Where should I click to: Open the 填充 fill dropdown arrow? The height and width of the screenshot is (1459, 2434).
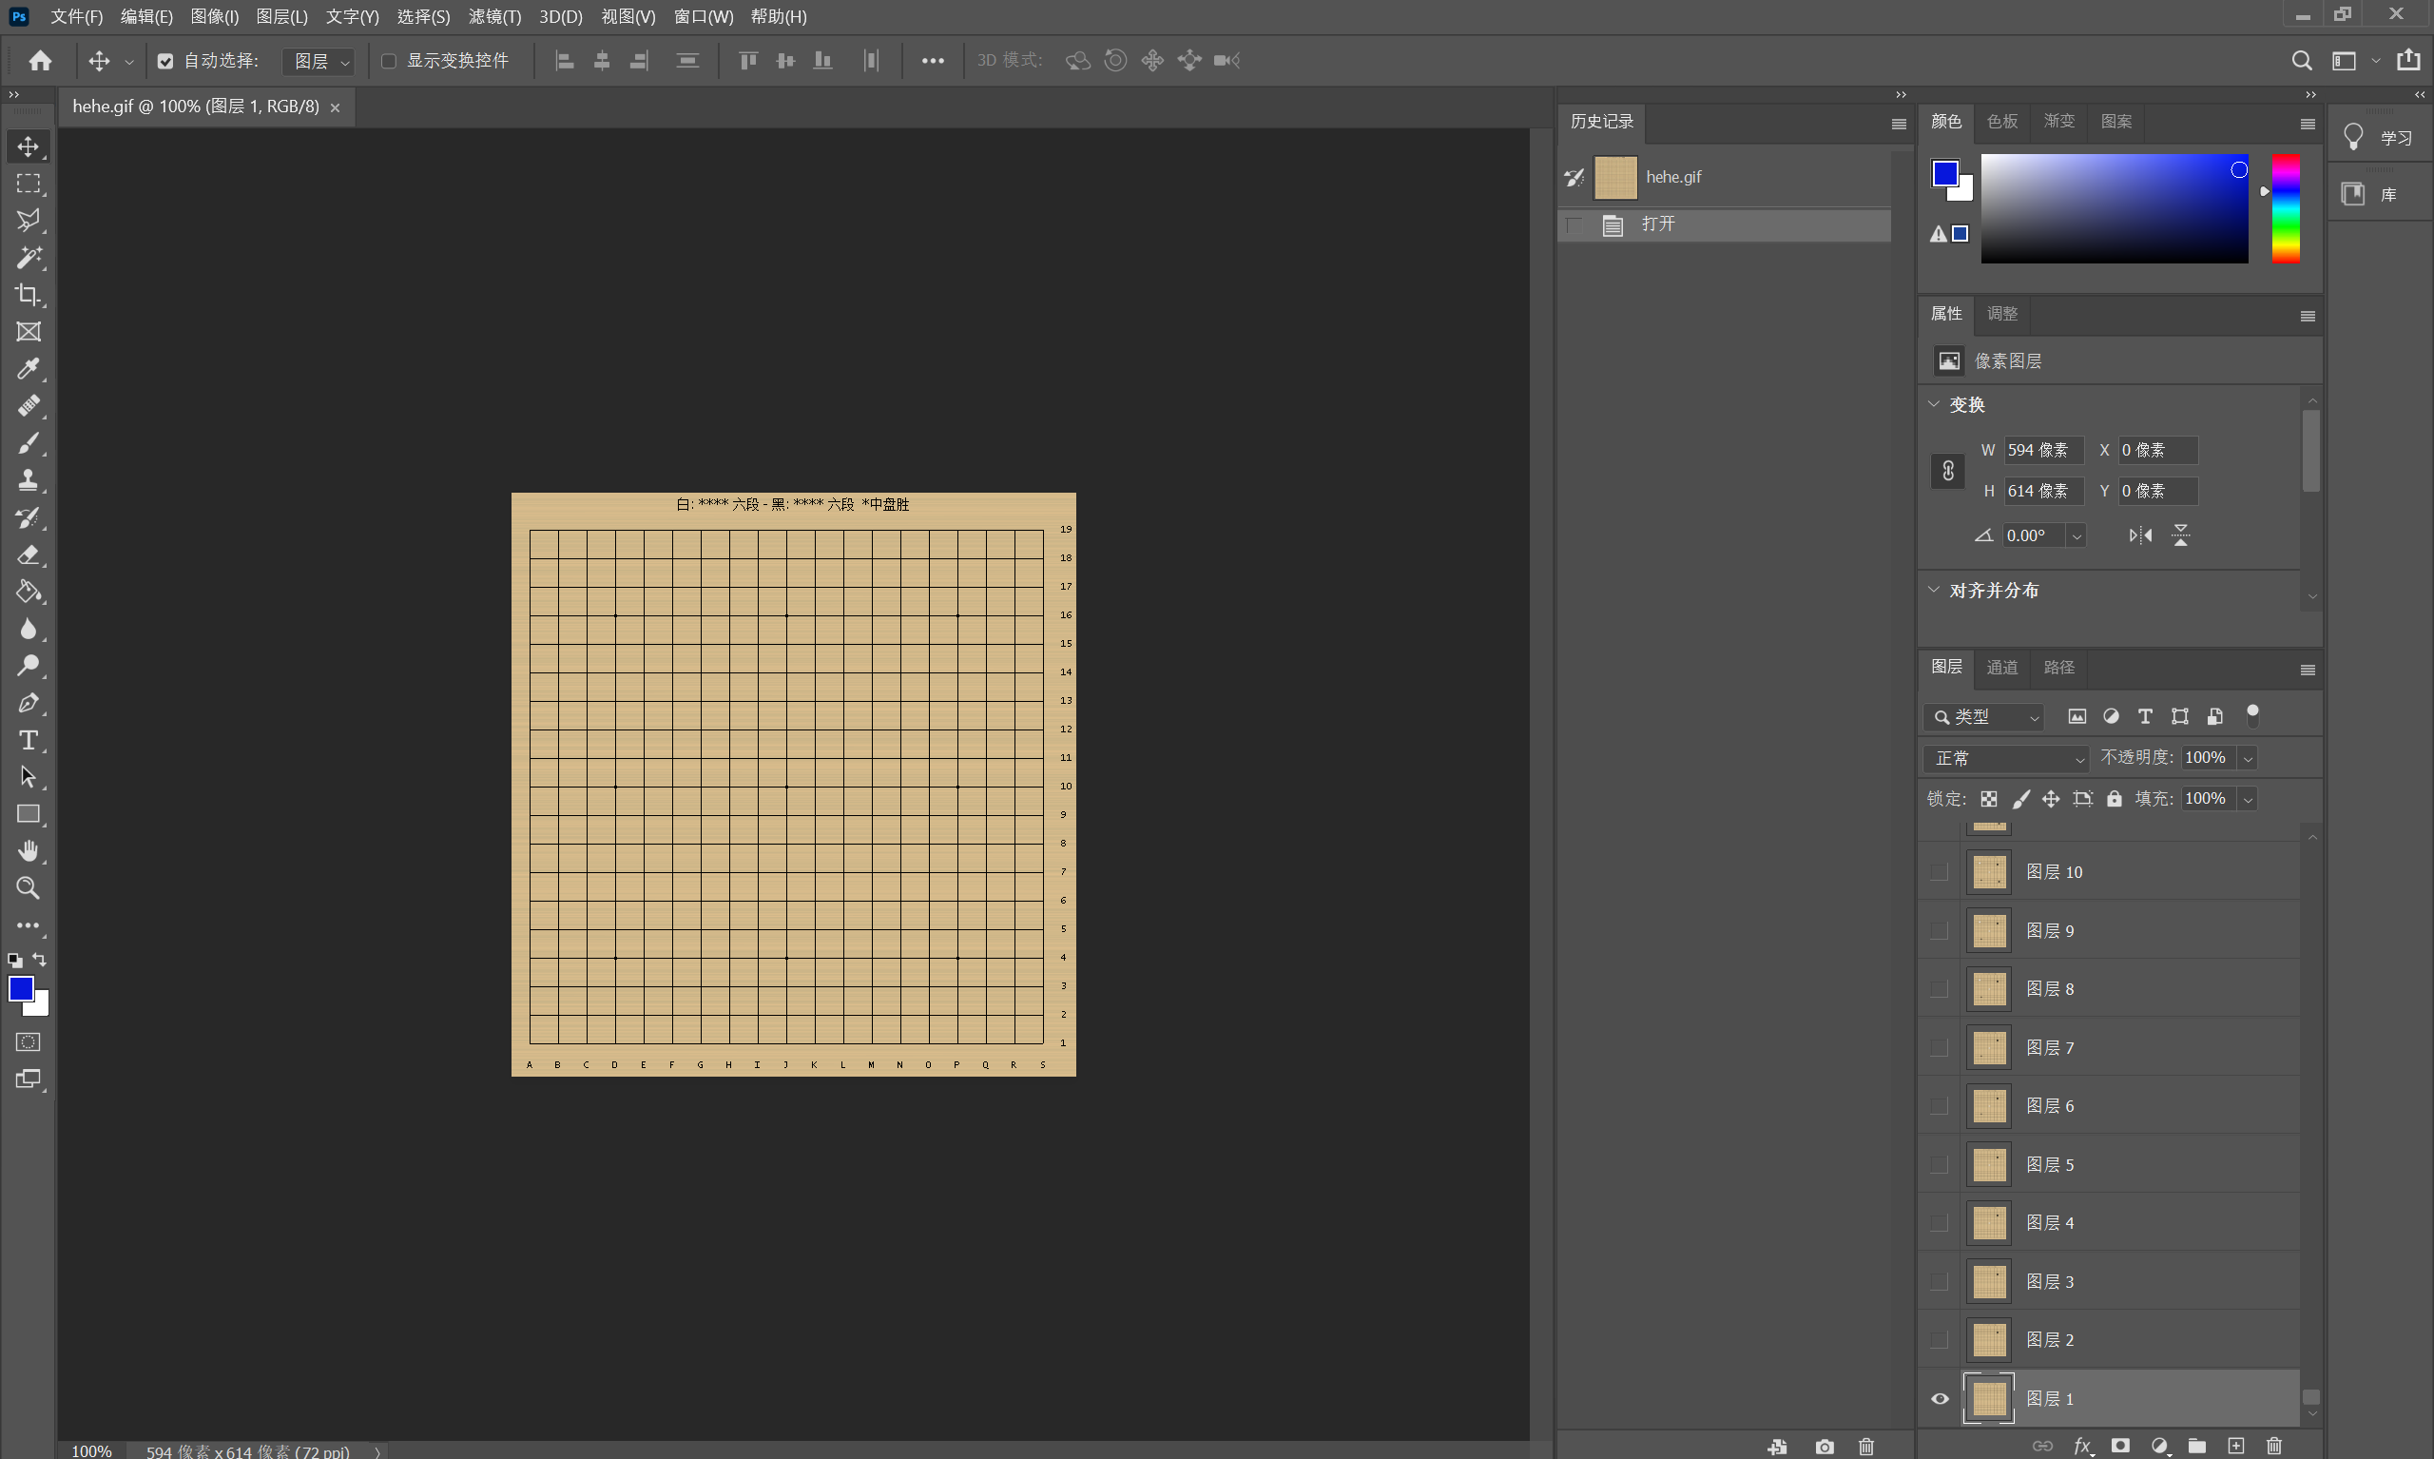coord(2248,799)
